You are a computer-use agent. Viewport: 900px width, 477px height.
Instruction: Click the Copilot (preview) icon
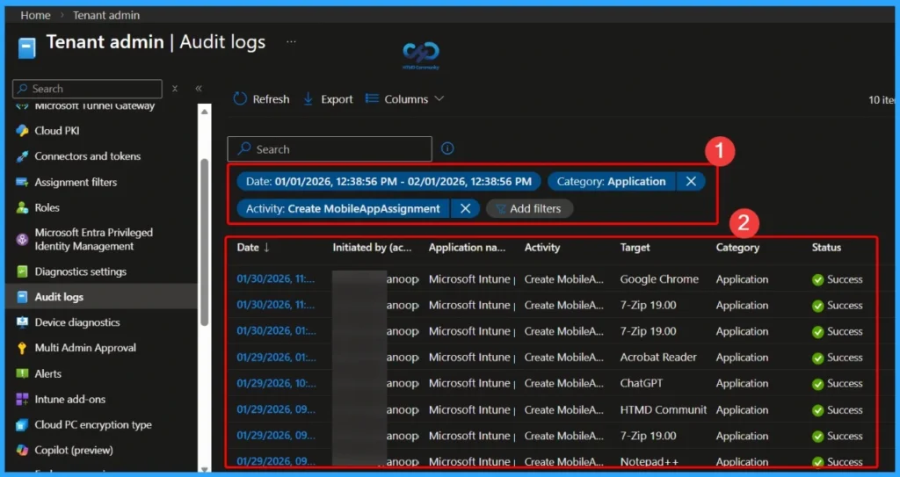pyautogui.click(x=22, y=450)
